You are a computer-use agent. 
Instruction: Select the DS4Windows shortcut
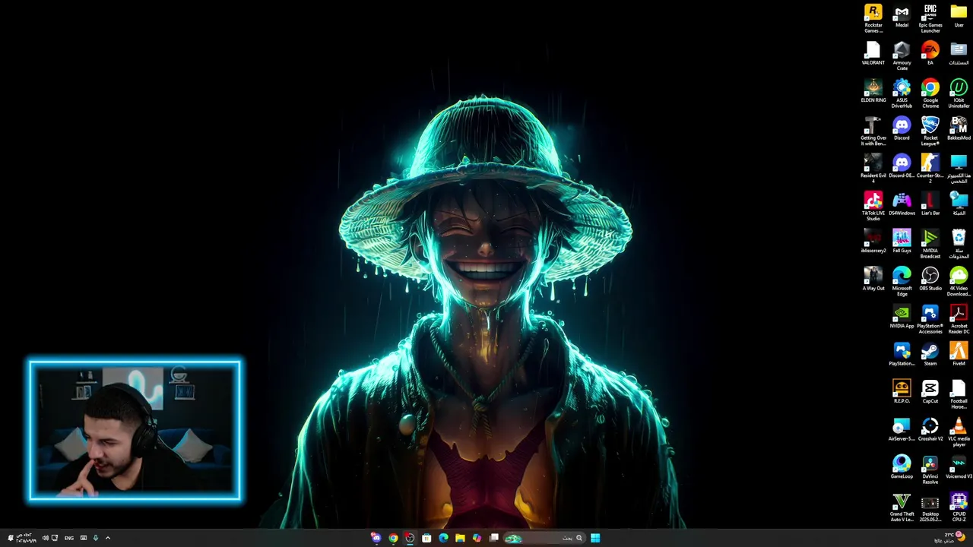coord(902,204)
